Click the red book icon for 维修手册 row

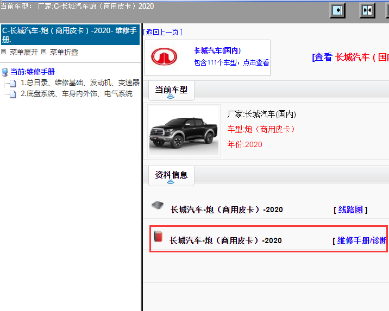158,236
